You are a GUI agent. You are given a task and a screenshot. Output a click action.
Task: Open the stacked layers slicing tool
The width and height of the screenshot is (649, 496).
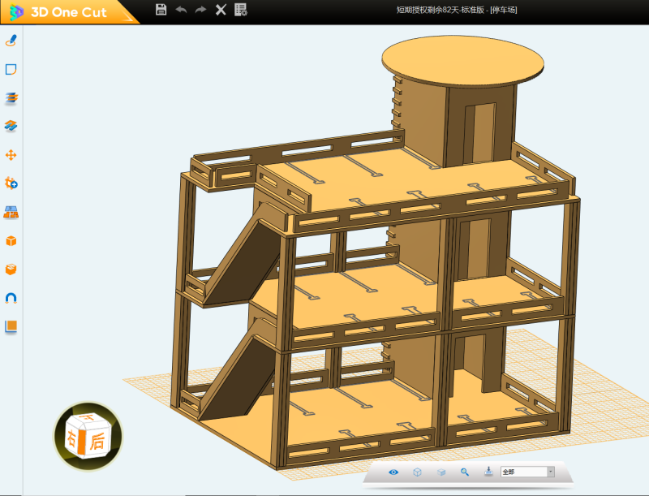[11, 98]
